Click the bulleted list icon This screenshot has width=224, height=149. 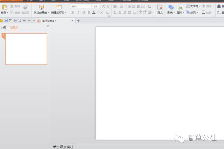tap(115, 6)
